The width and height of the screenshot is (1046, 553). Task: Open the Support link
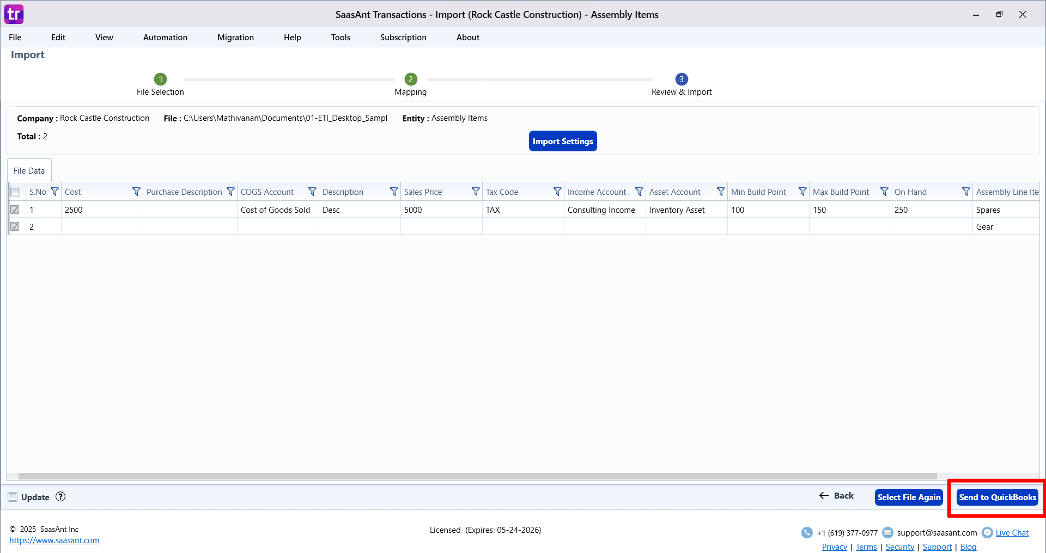937,547
